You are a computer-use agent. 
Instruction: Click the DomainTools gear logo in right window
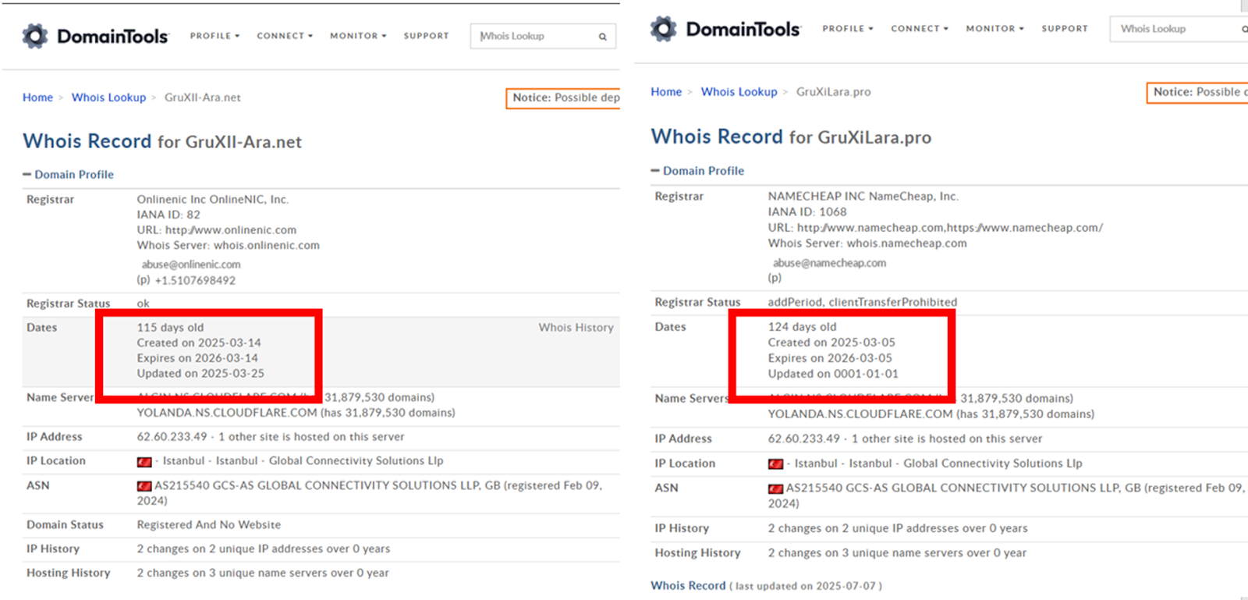(664, 29)
